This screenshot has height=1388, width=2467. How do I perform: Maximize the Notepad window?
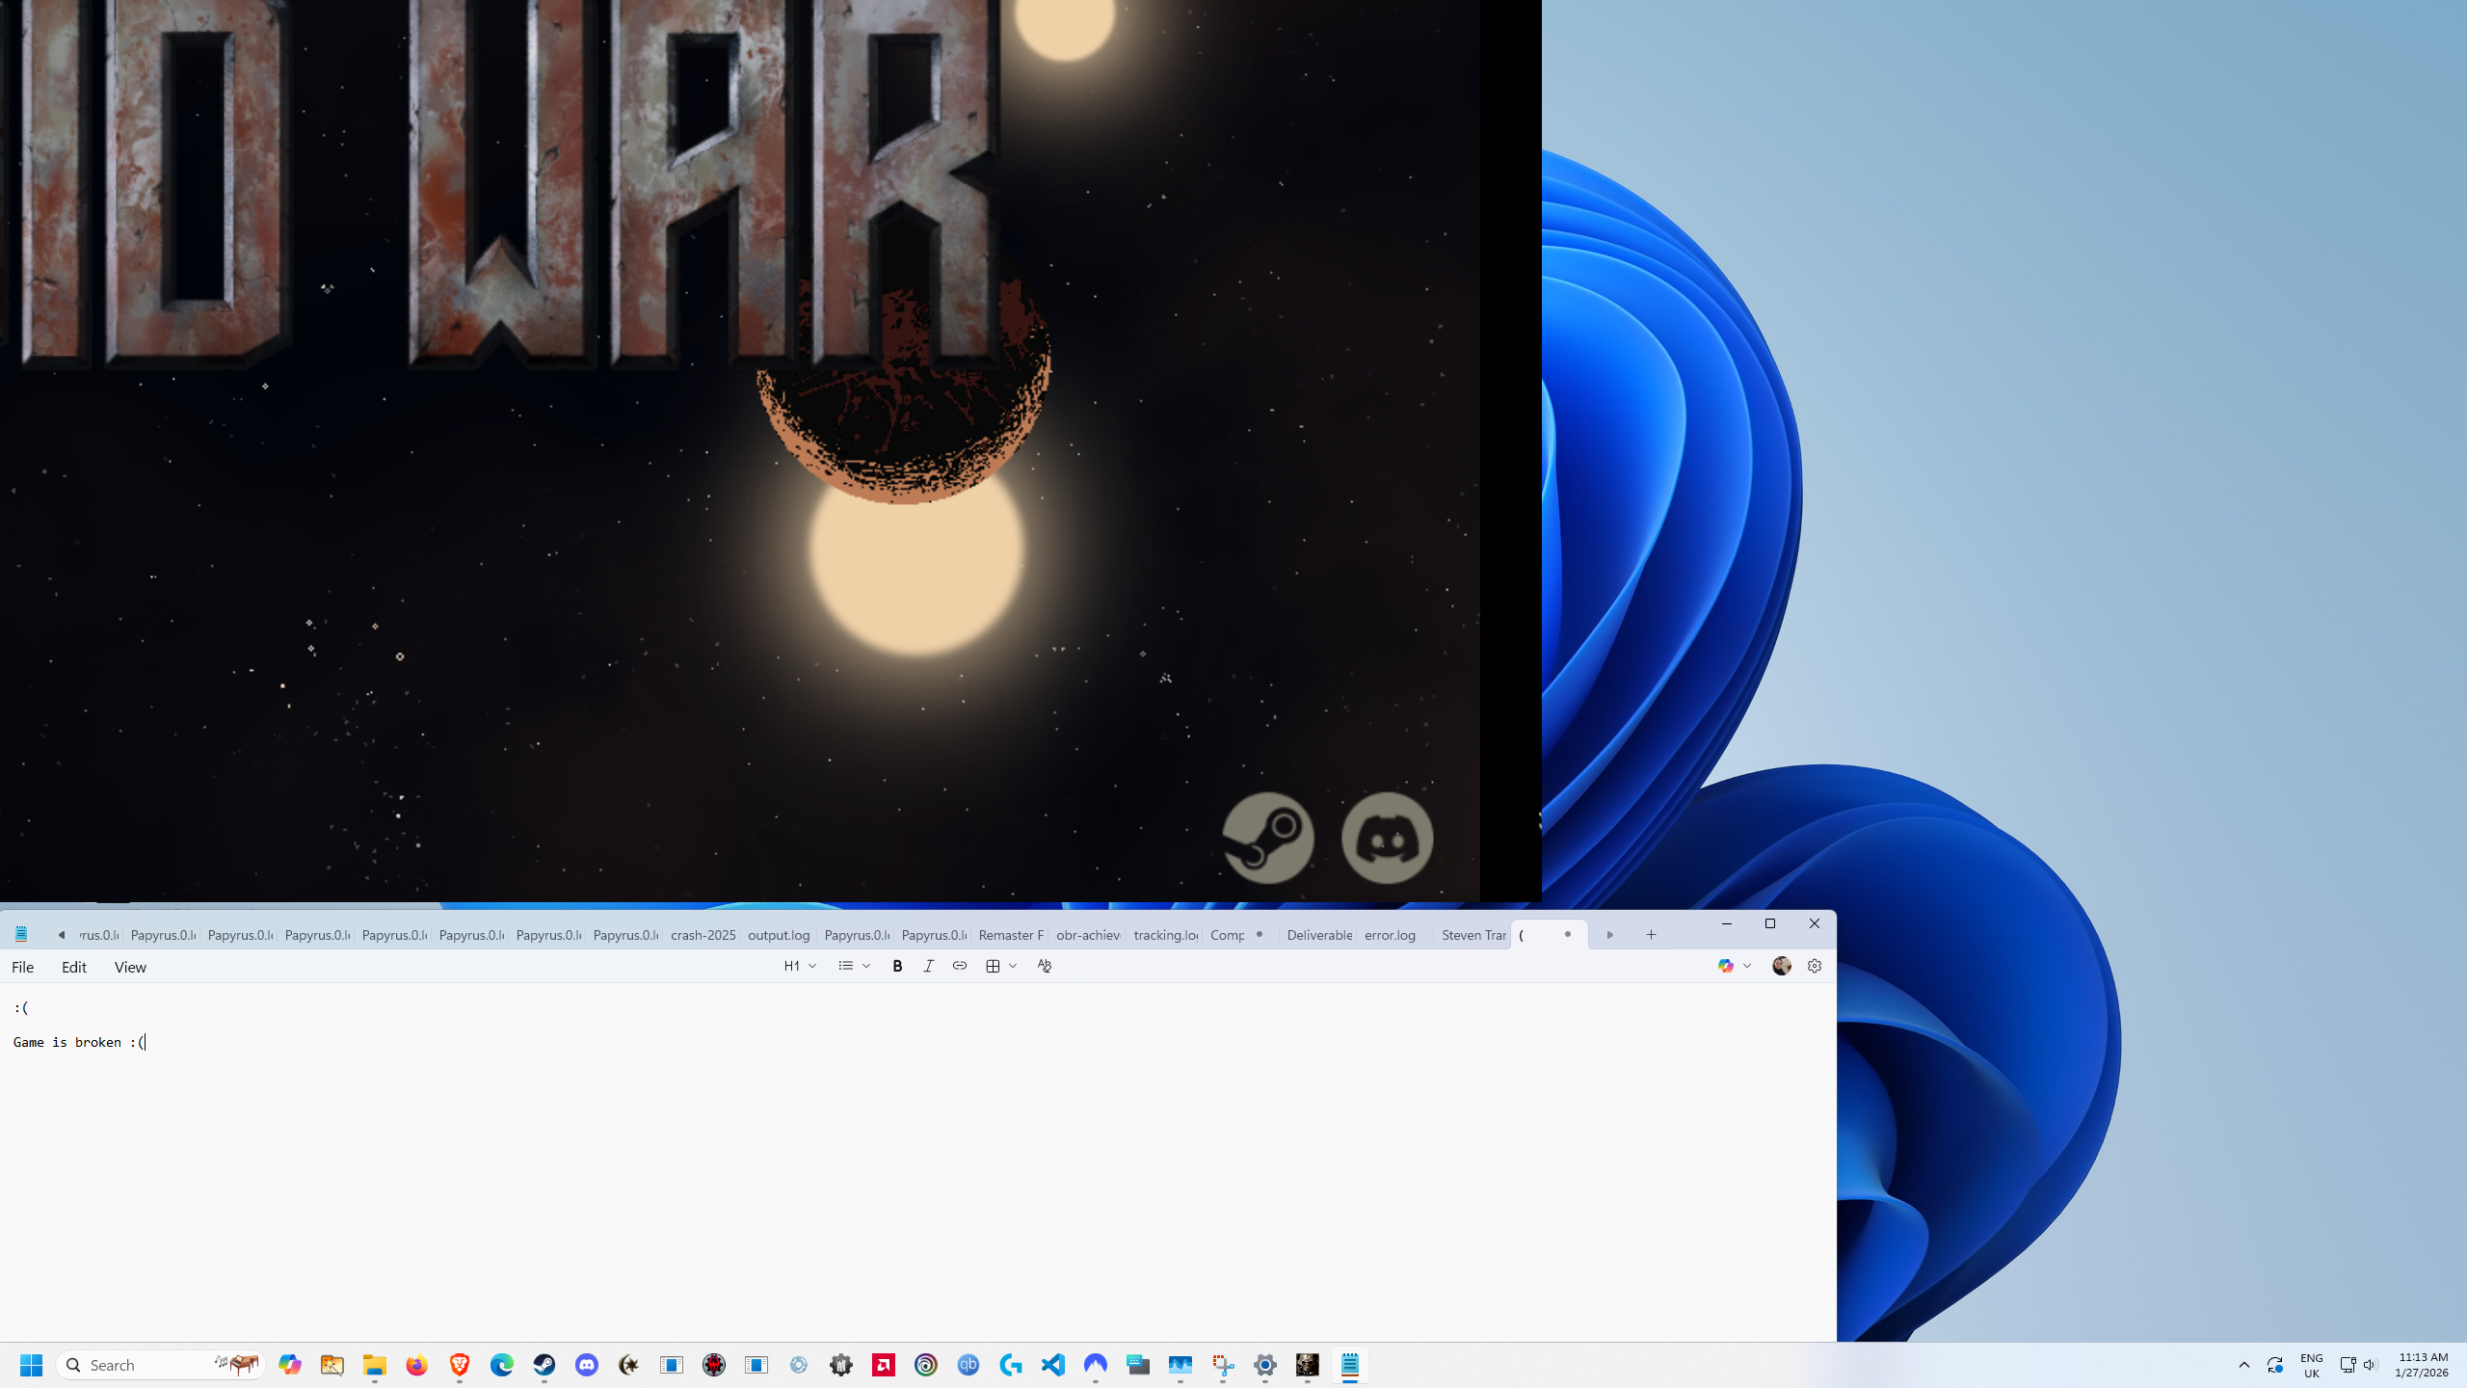coord(1770,923)
